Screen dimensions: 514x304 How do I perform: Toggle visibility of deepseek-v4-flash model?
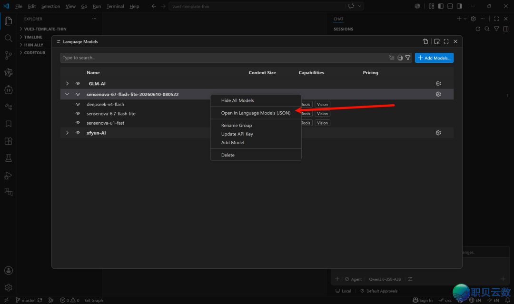[78, 105]
